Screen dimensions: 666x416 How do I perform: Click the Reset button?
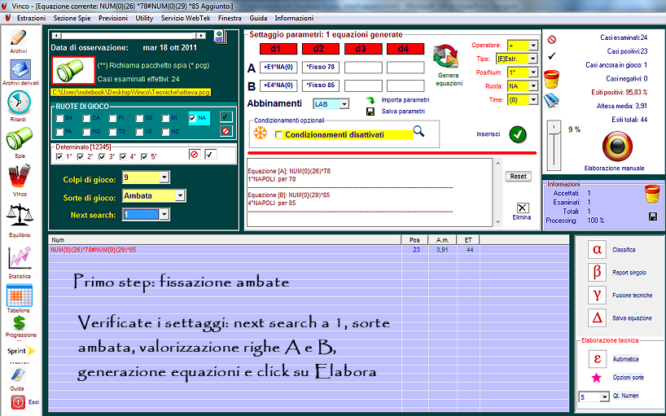(518, 176)
